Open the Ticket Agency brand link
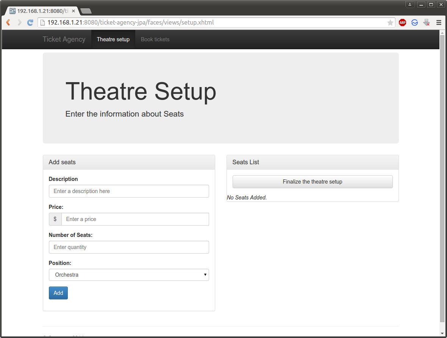The image size is (447, 338). (x=64, y=39)
